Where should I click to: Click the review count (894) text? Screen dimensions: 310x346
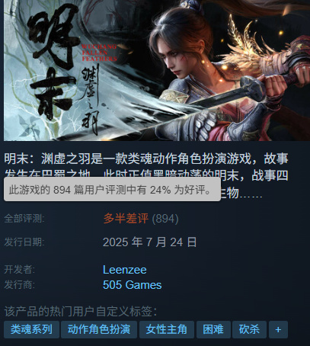pyautogui.click(x=165, y=219)
